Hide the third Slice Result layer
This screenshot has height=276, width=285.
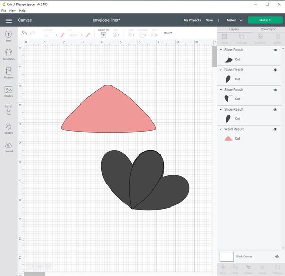coord(275,90)
